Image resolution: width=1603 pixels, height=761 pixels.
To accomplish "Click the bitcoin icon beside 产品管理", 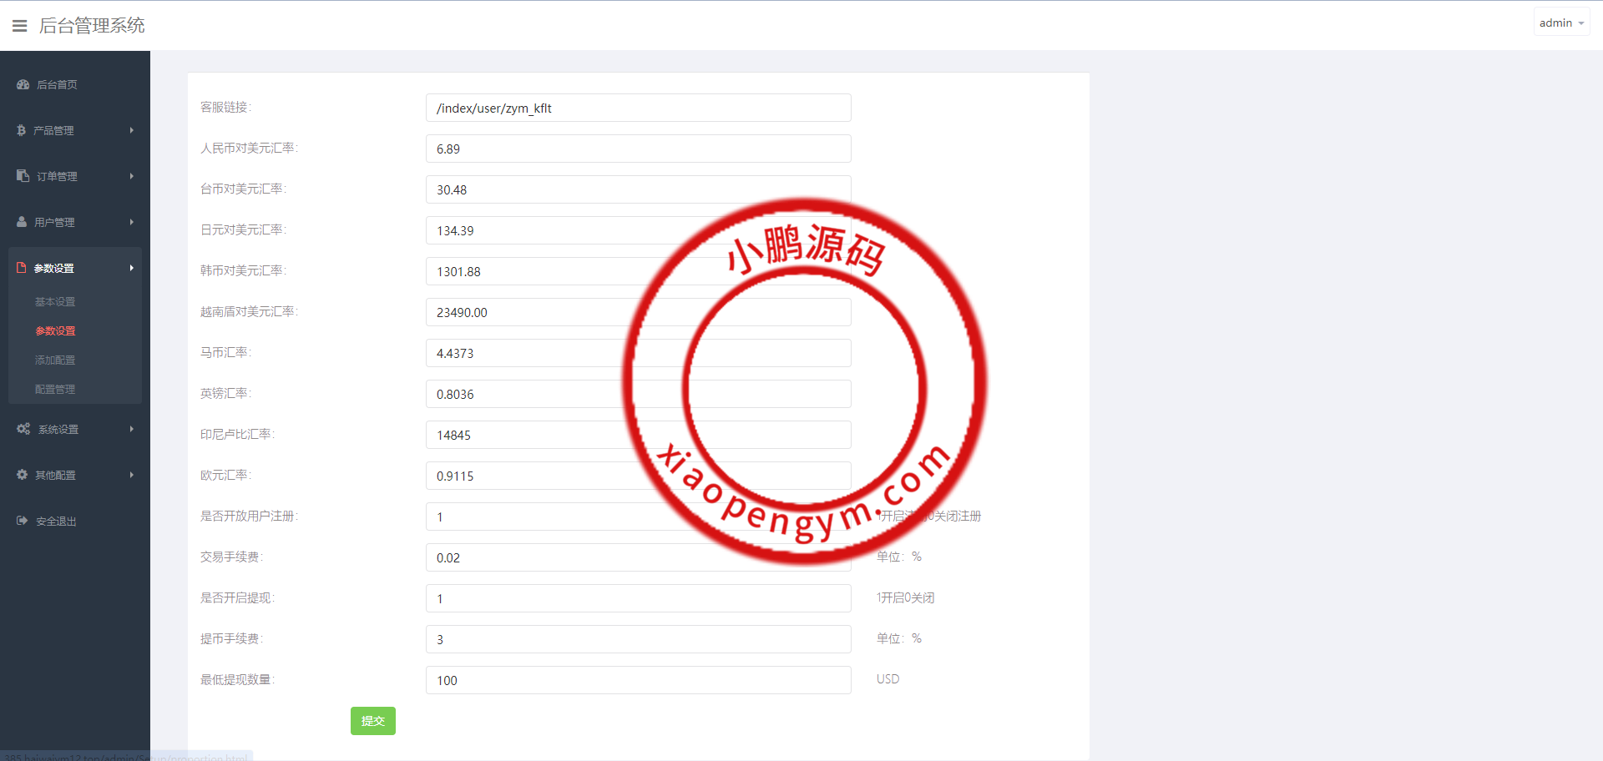I will point(21,130).
